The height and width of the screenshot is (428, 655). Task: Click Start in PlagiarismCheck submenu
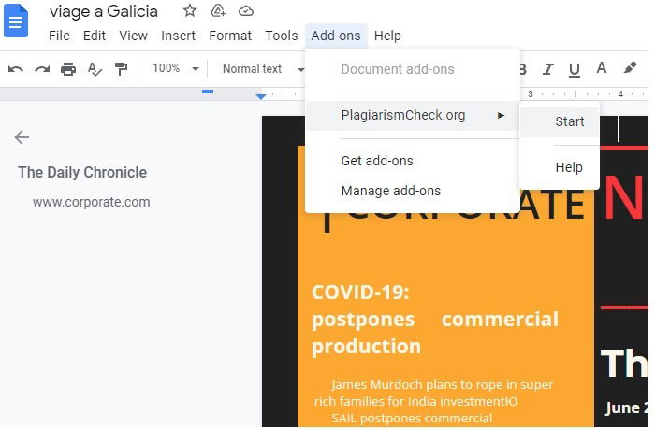click(x=560, y=121)
